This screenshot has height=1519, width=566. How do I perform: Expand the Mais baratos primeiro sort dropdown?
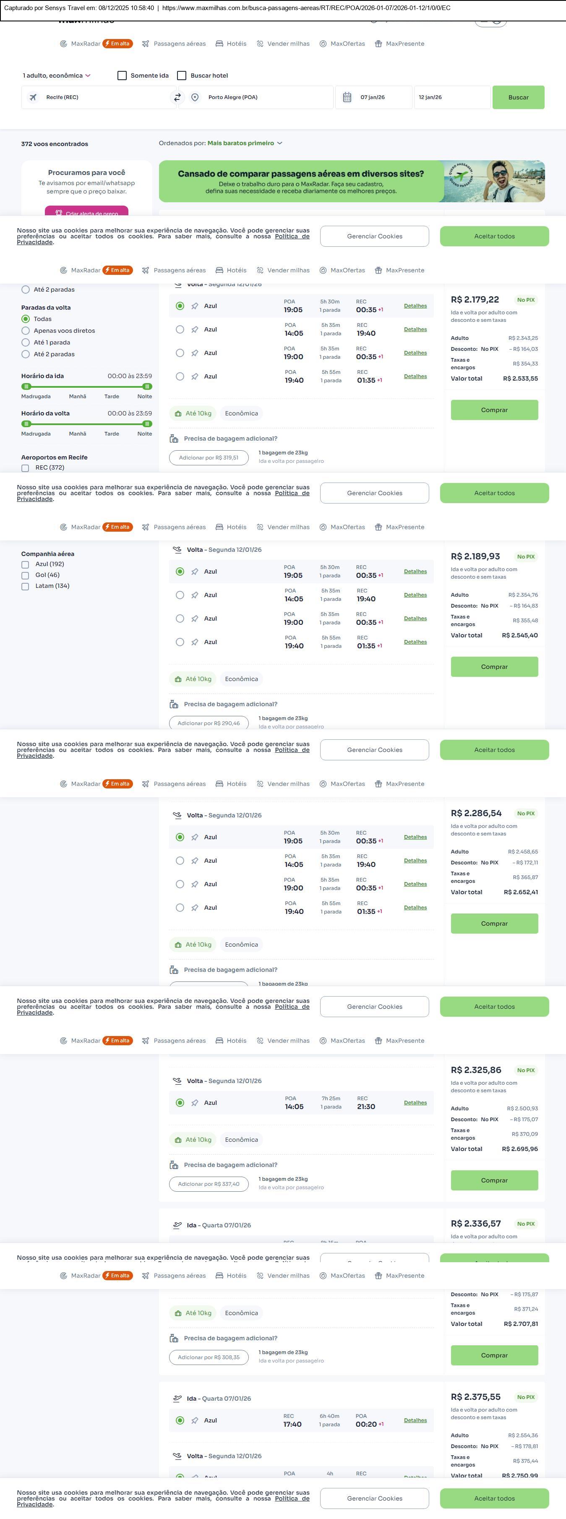pyautogui.click(x=245, y=143)
